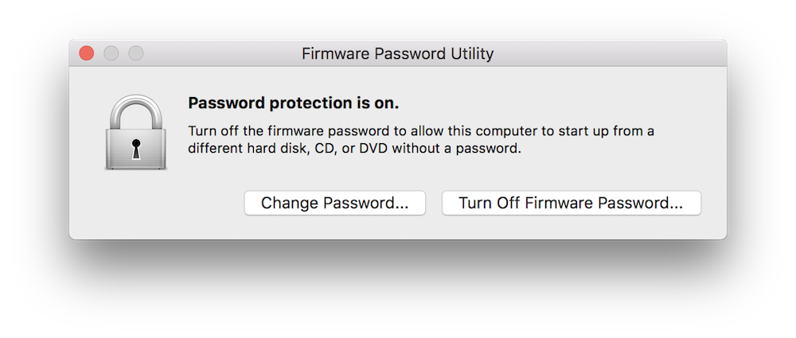
Task: Click the keyhole on the padlock
Action: click(x=135, y=149)
